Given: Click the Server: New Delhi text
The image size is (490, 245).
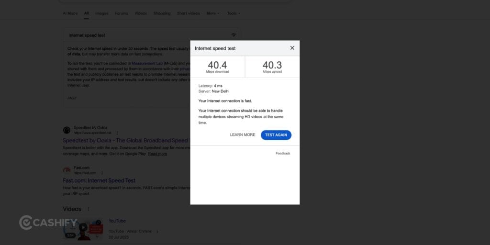Looking at the screenshot, I should 214,91.
